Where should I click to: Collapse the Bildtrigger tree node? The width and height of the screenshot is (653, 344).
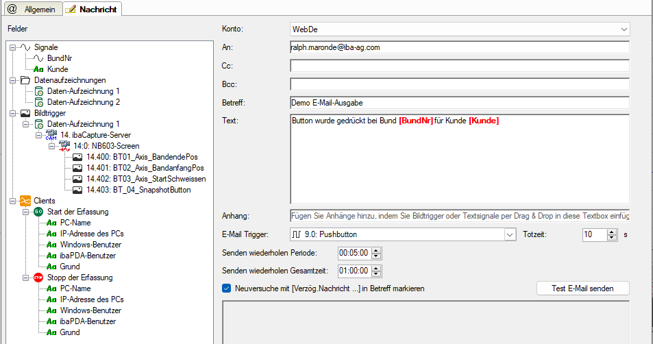[13, 113]
